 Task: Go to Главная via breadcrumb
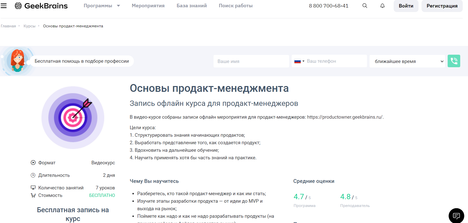point(8,26)
